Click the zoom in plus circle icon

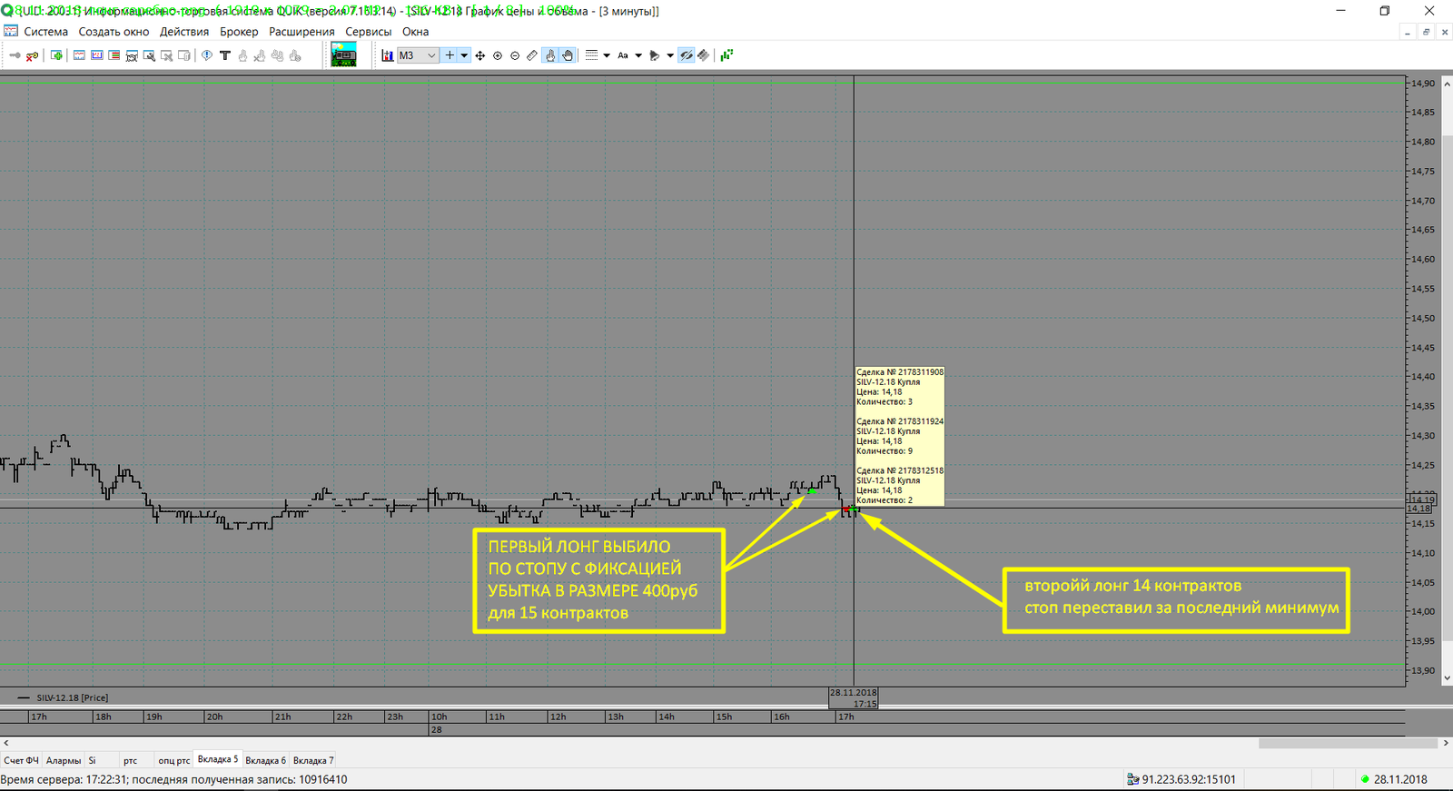pyautogui.click(x=497, y=55)
